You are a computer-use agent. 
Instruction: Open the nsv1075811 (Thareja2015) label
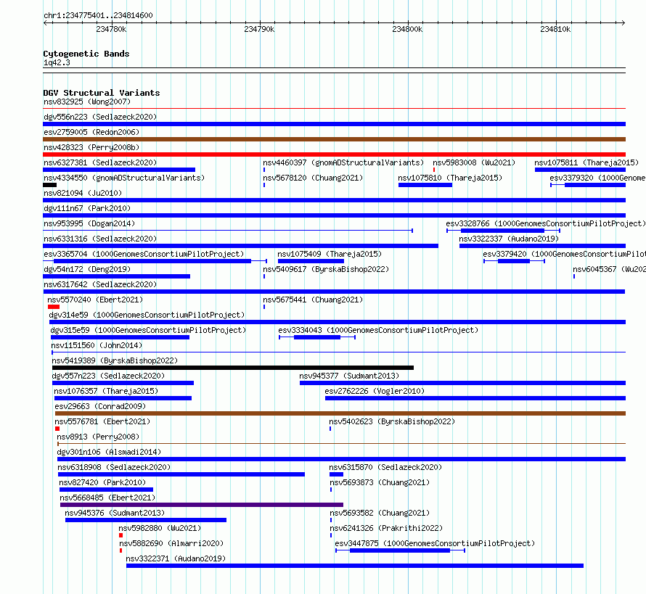point(586,162)
